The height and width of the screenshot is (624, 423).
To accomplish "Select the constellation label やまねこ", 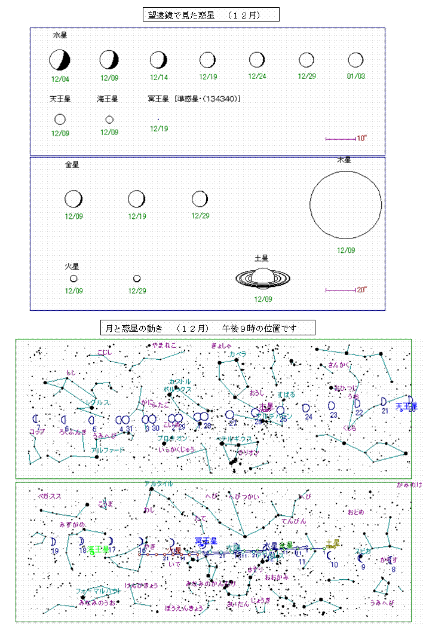I will click(164, 345).
